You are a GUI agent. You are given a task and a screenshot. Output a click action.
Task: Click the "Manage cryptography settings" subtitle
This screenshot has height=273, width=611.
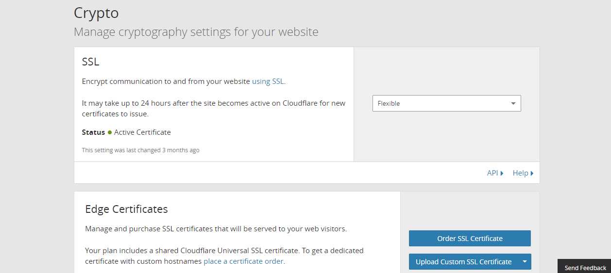[x=196, y=32]
